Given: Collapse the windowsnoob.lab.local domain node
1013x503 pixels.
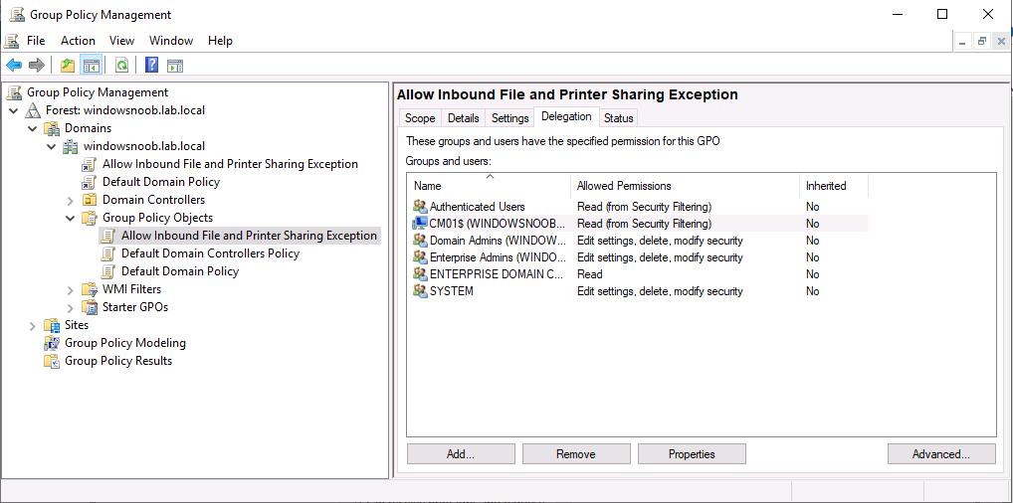Looking at the screenshot, I should pos(52,146).
